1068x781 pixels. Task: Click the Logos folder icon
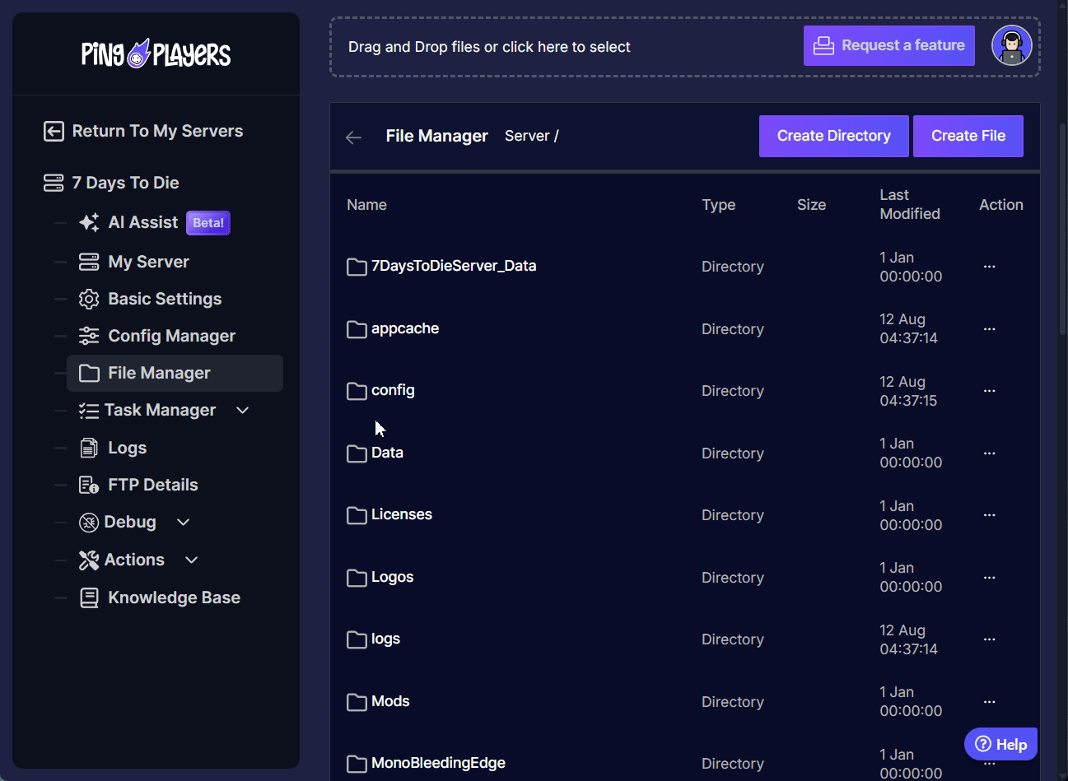[357, 578]
